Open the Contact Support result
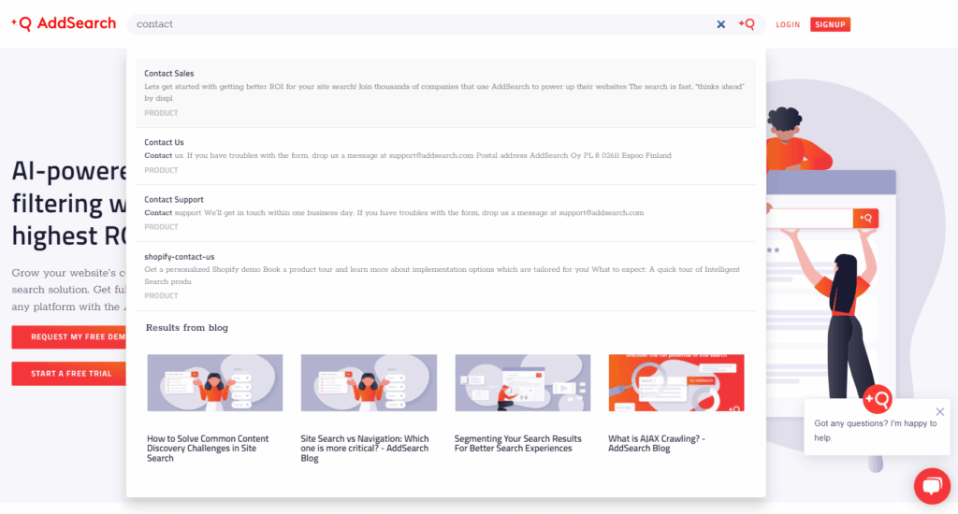Image resolution: width=958 pixels, height=514 pixels. click(x=174, y=200)
